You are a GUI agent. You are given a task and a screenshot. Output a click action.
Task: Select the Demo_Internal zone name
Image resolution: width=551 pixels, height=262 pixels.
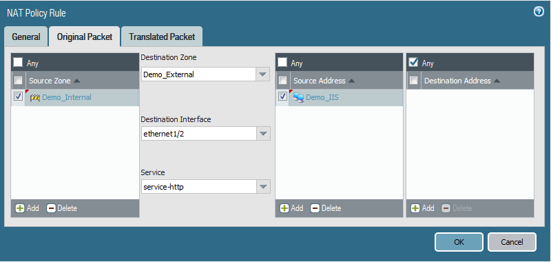click(67, 97)
